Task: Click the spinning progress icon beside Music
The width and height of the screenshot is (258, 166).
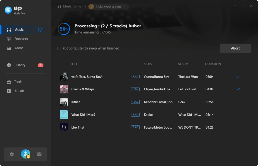Action: tap(40, 30)
